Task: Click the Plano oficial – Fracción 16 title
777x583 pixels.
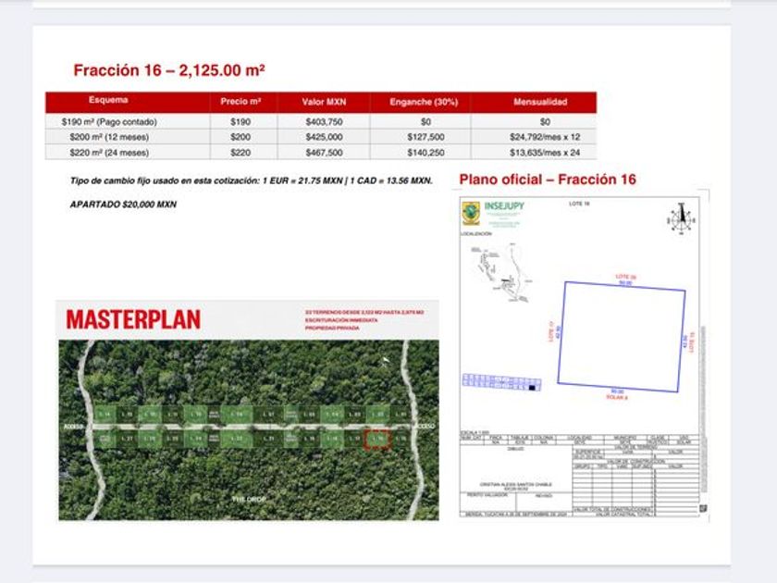Action: [548, 180]
